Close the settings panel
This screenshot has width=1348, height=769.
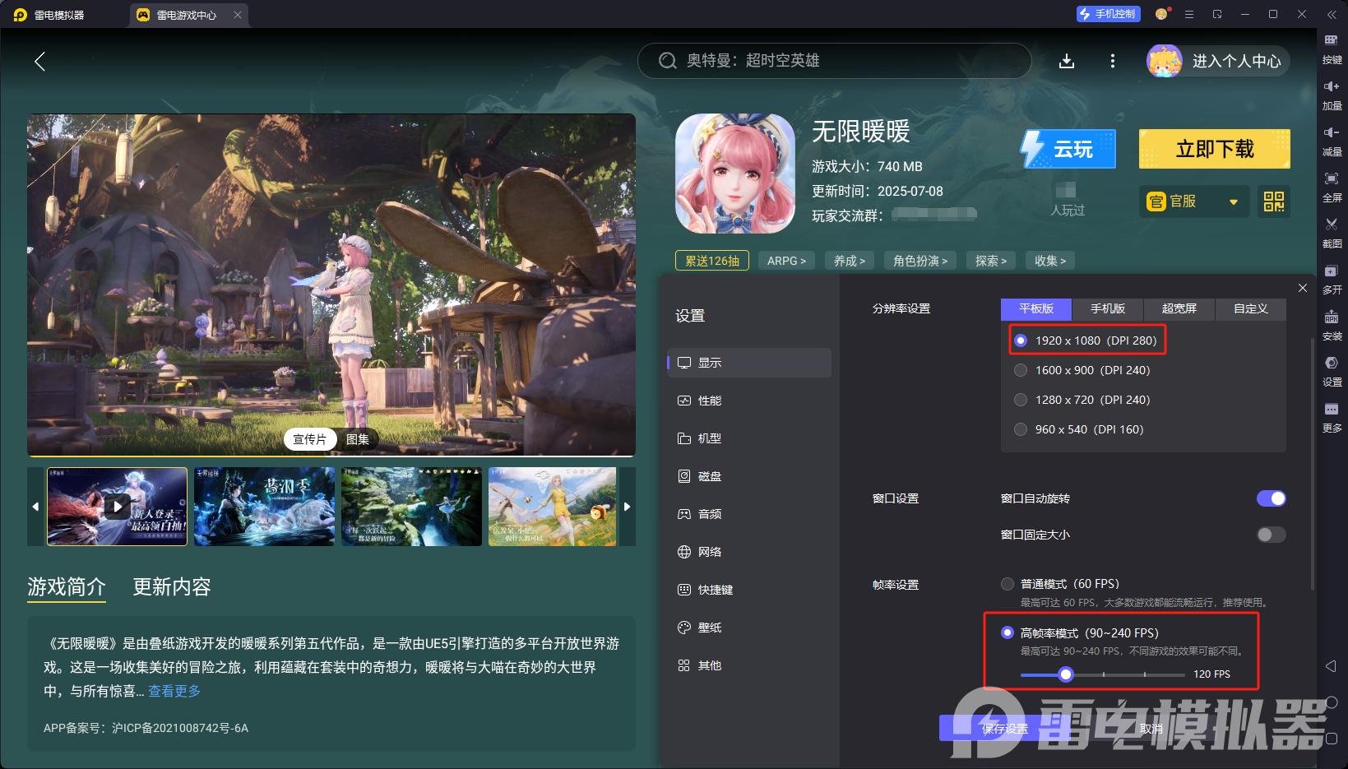pos(1303,288)
